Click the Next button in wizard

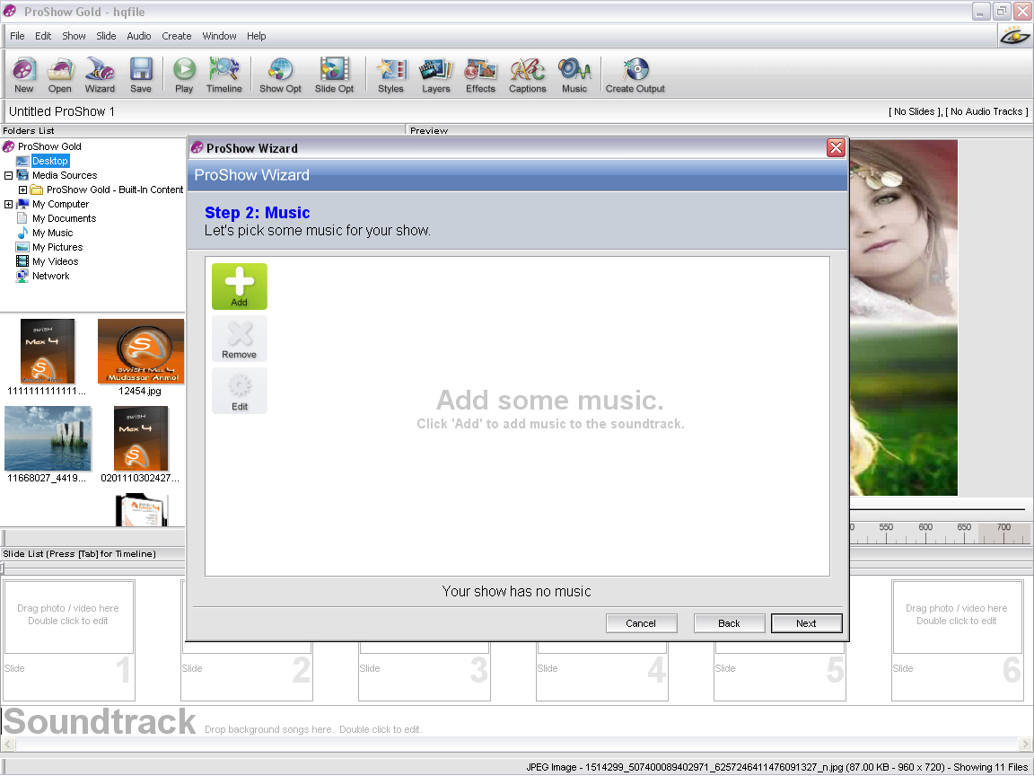tap(807, 623)
